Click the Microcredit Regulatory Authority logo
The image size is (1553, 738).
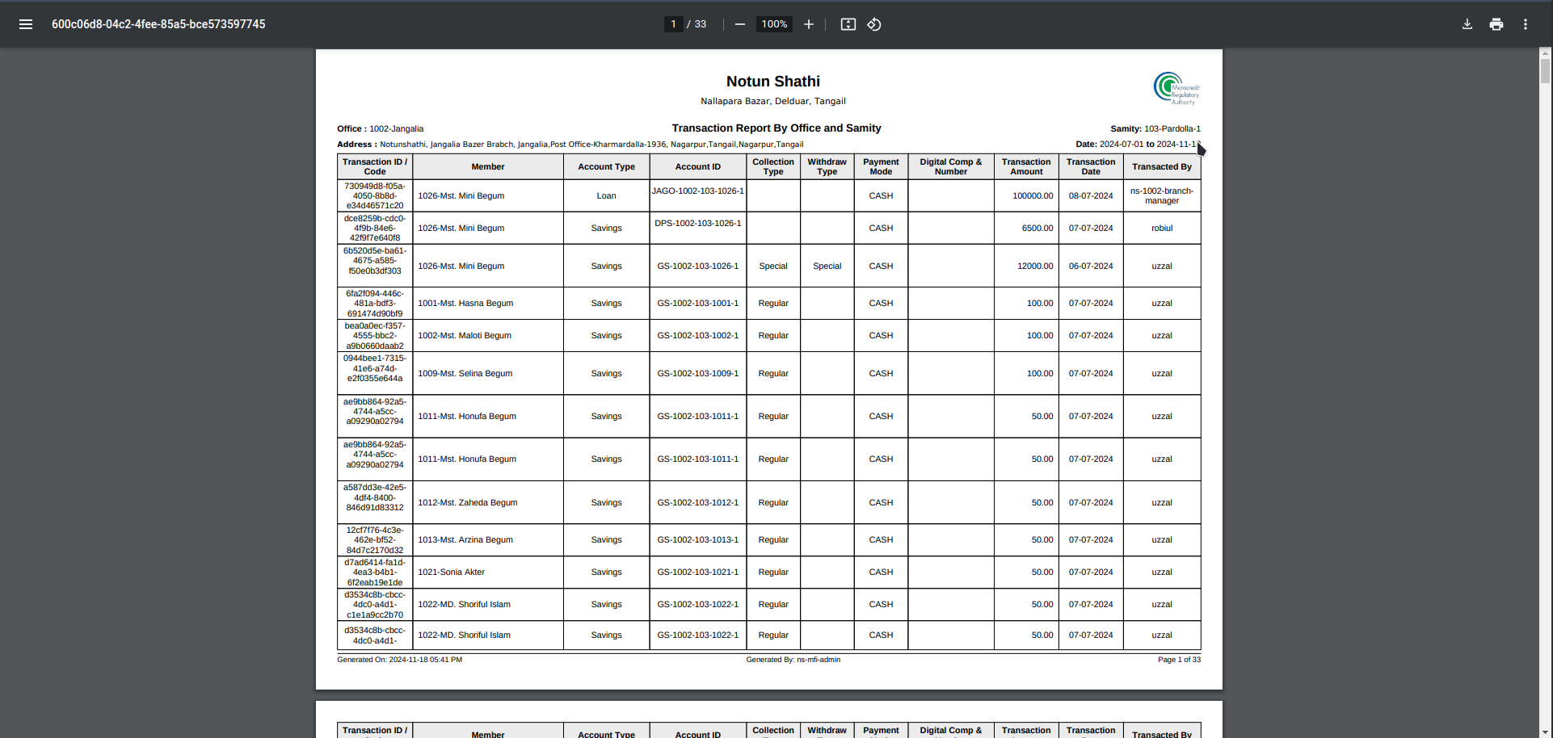click(1176, 89)
